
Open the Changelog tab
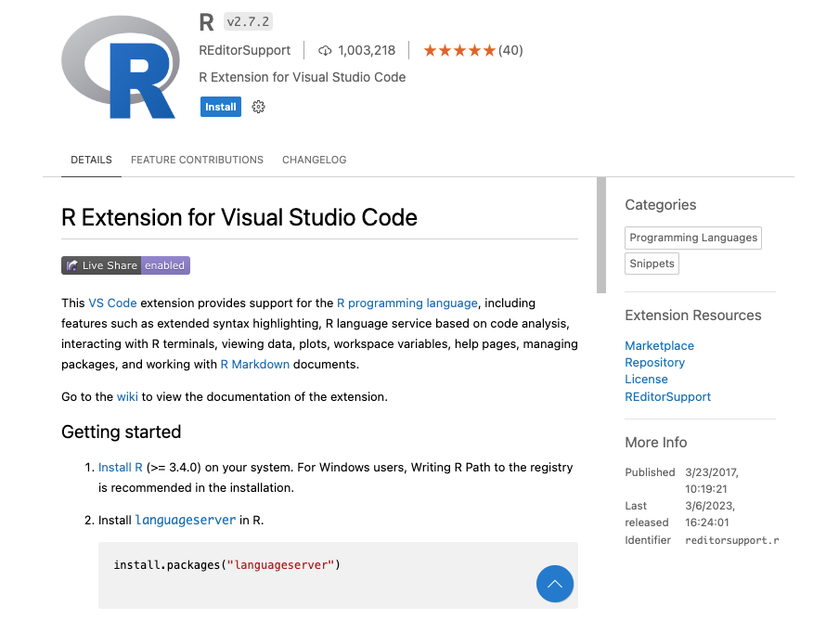coord(314,160)
